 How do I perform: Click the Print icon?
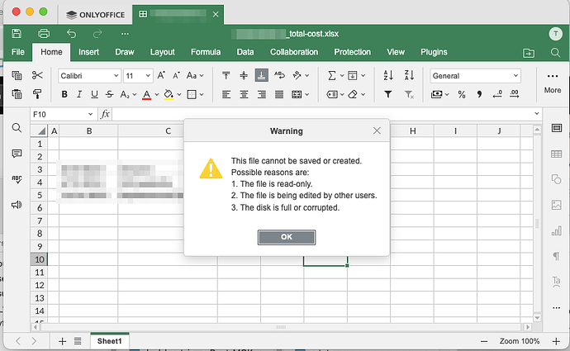(x=44, y=33)
